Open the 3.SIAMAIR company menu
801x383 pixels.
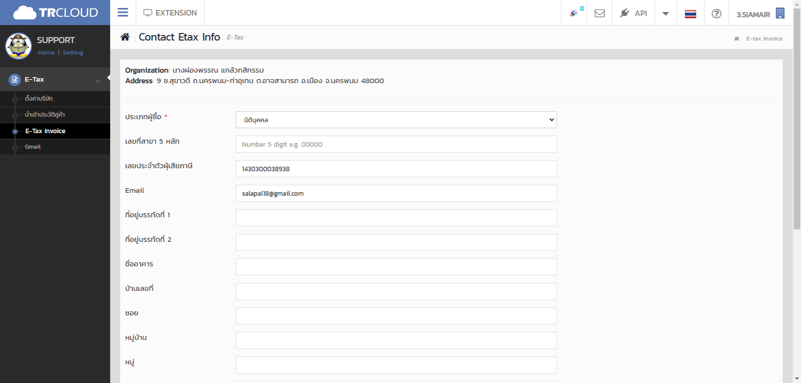[x=760, y=14]
